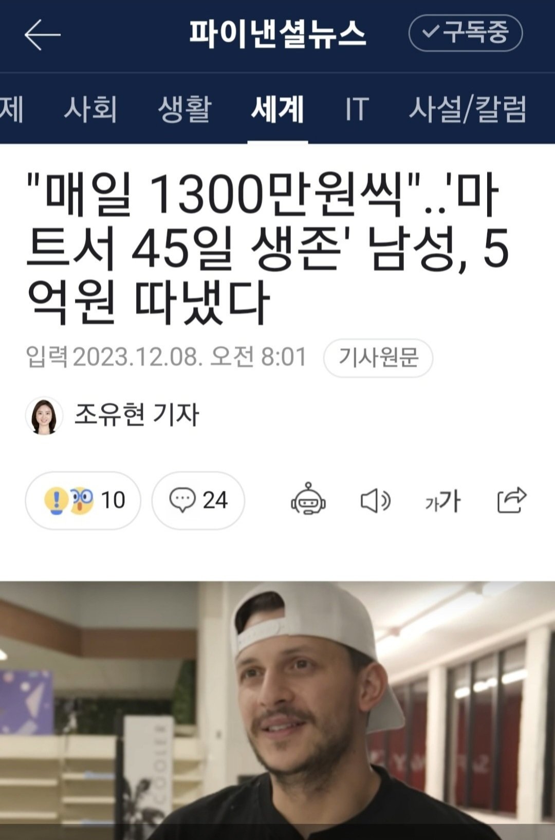Switch to the 생활 tab
555x840 pixels.
pyautogui.click(x=184, y=109)
